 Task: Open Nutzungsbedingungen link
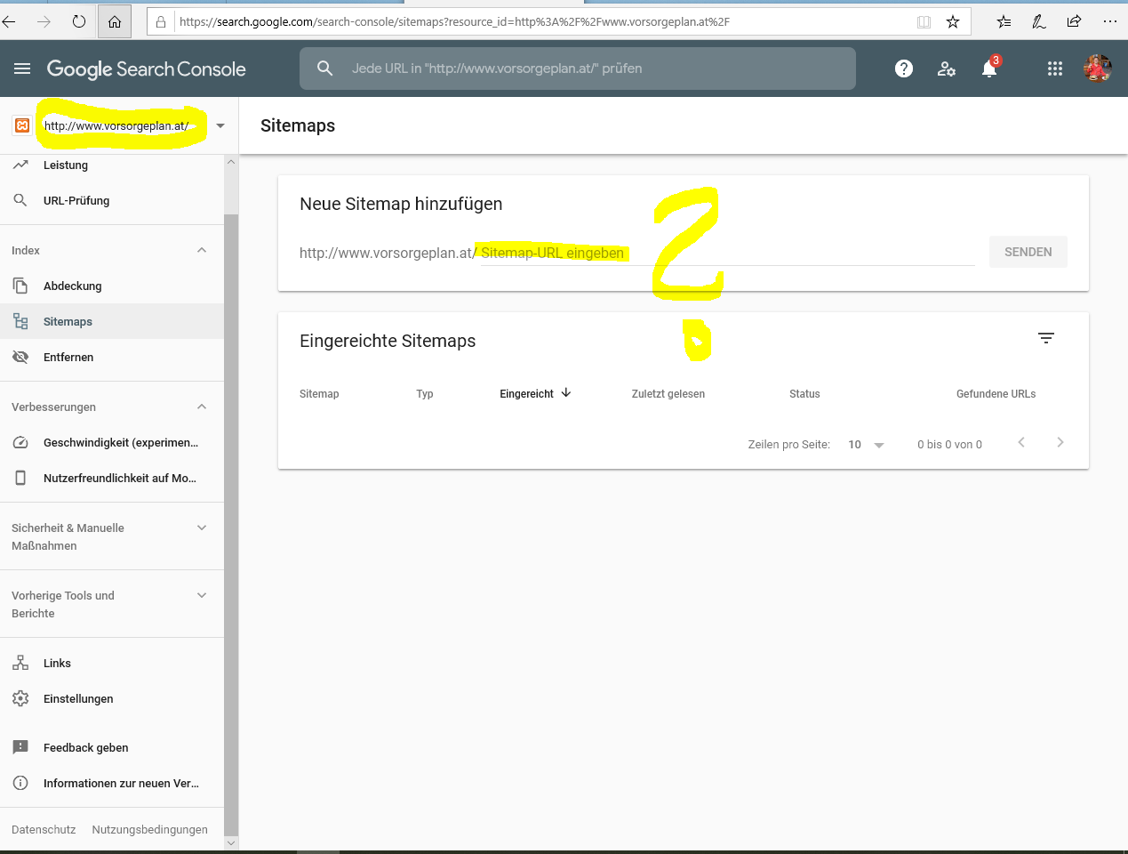point(150,829)
